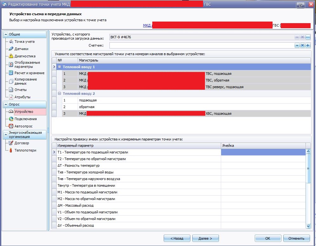The height and width of the screenshot is (246, 316).
Task: Click the Счетчик input field
Action: coord(202,45)
